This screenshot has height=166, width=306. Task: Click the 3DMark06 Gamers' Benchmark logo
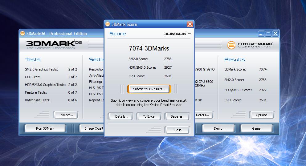pyautogui.click(x=54, y=45)
